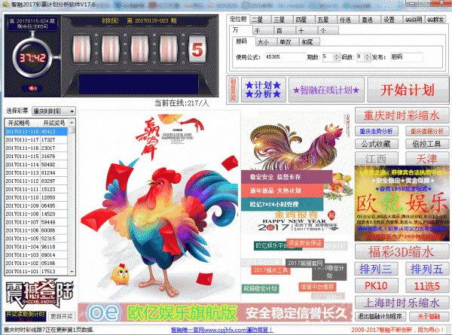452x335 pixels.
Task: Open the 直选 tab
Action: click(370, 20)
